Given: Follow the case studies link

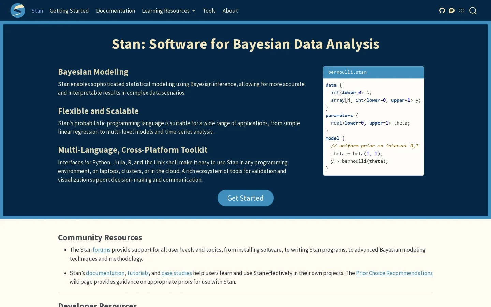Looking at the screenshot, I should click(x=177, y=273).
